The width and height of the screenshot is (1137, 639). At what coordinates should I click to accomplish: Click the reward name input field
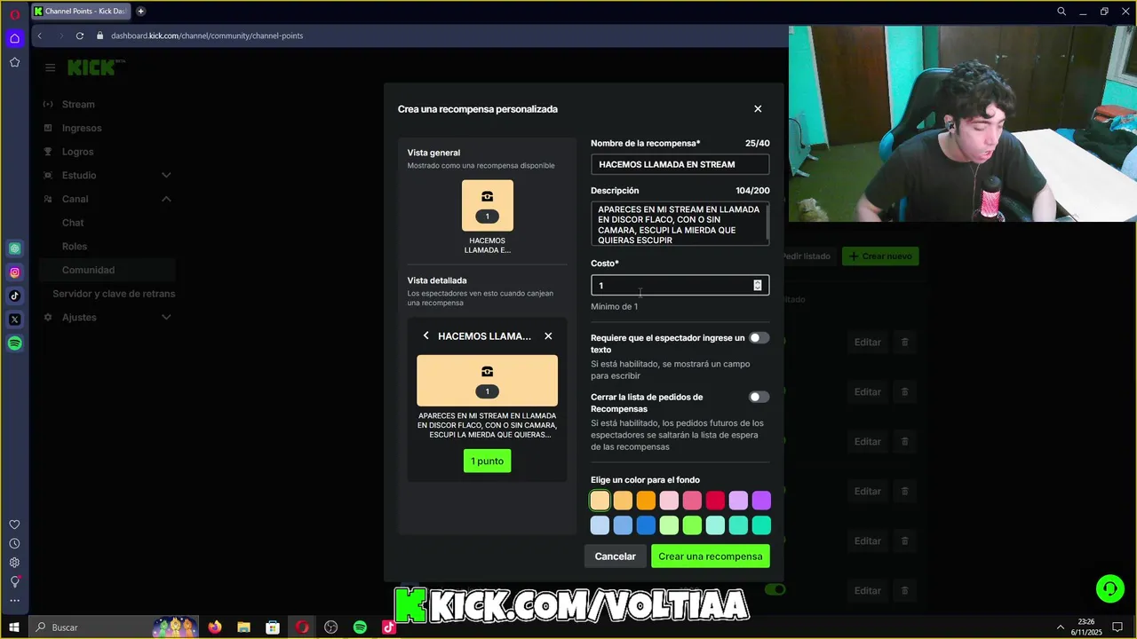click(x=680, y=164)
